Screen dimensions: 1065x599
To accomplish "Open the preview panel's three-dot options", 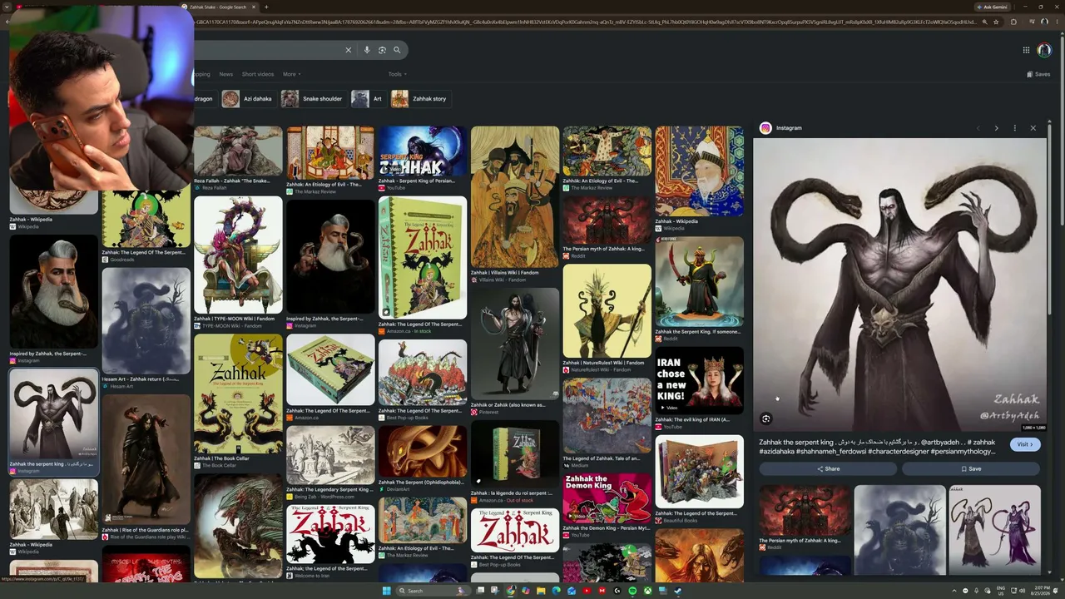I will pos(1014,128).
